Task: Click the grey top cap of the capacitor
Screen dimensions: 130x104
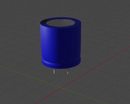Action: (x=61, y=23)
